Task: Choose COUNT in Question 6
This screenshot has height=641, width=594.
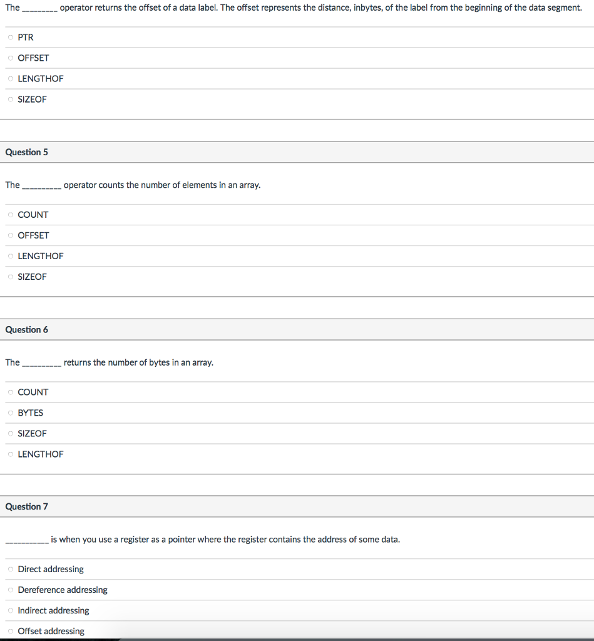Action: tap(11, 392)
